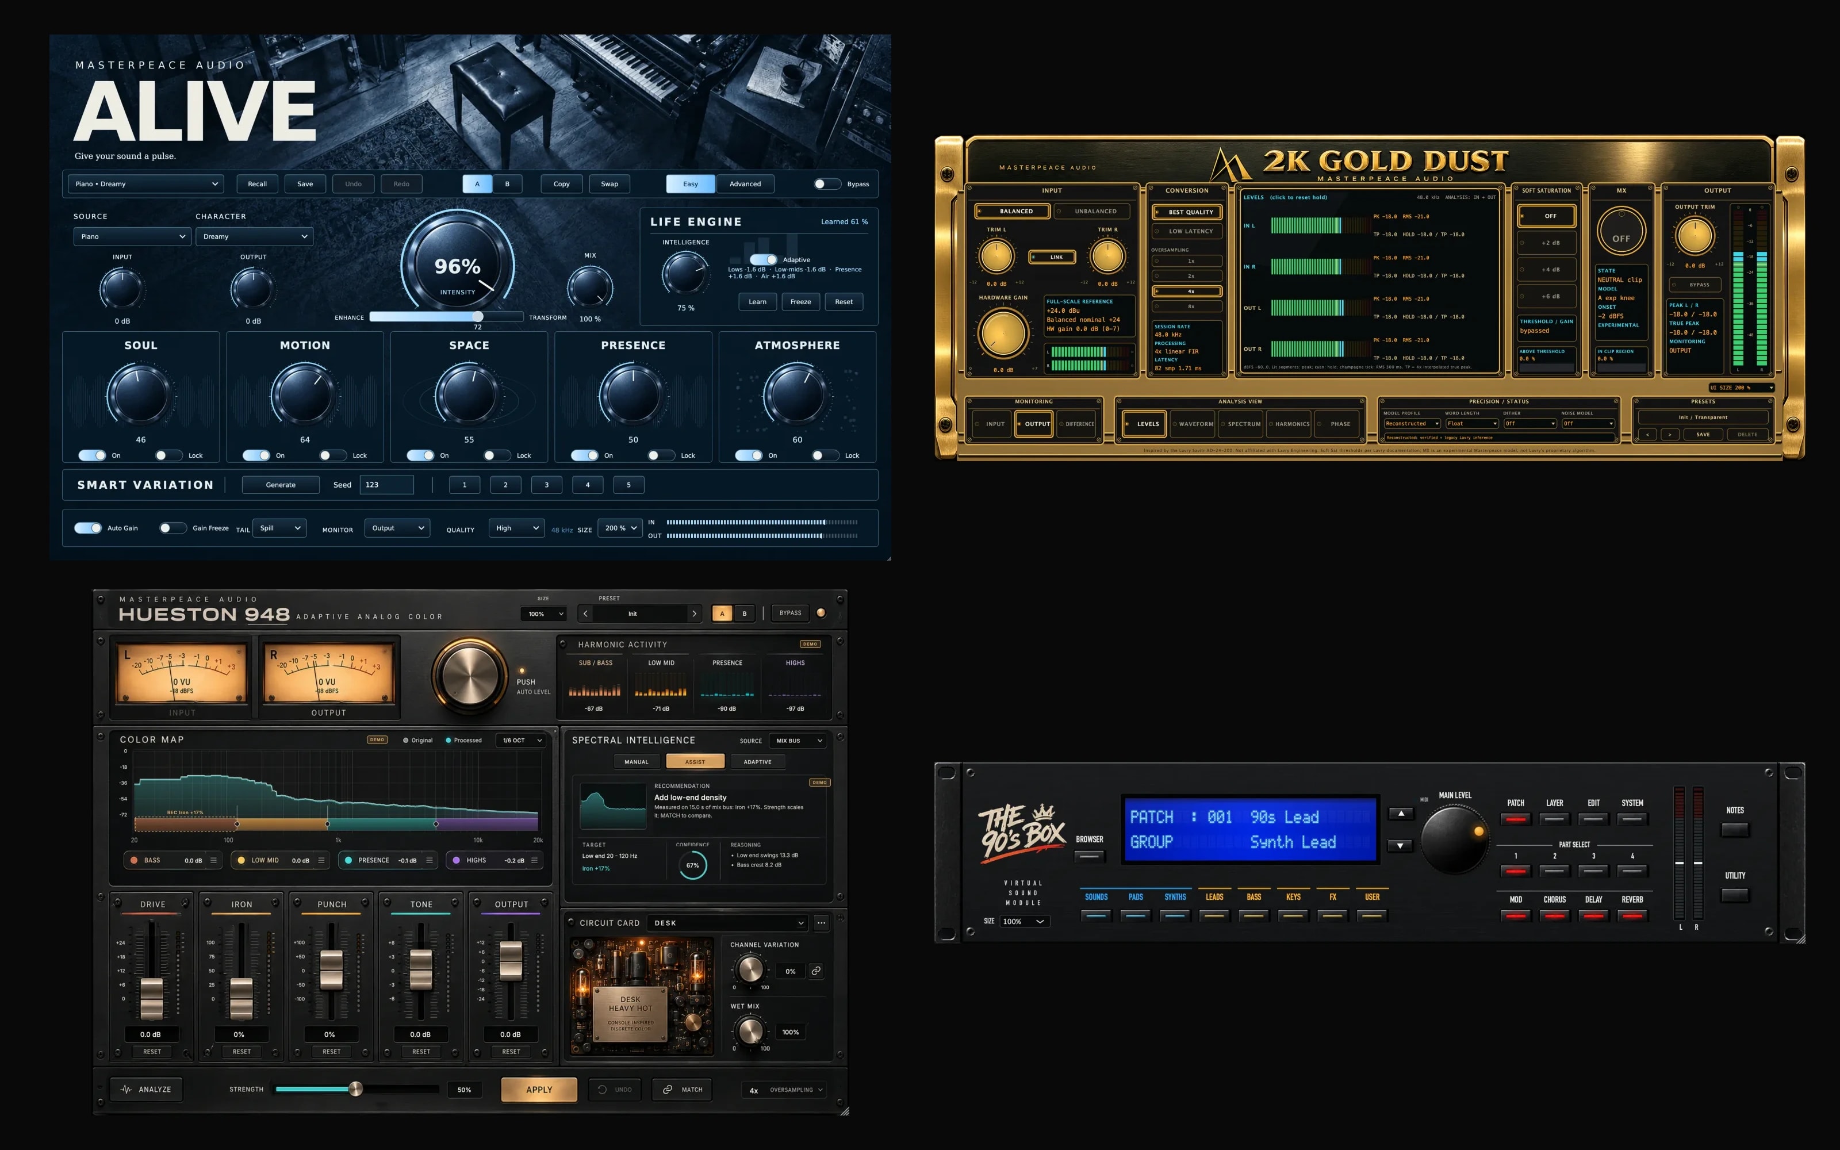Screen dimensions: 1840x1150
Task: Select the MANUAL mode in Spectral Intelligence
Action: (637, 761)
